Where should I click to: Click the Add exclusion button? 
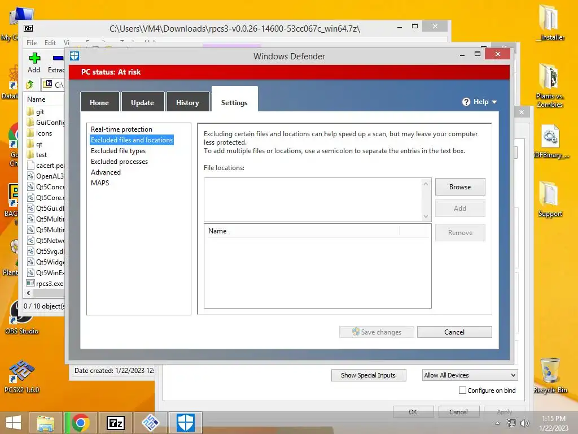460,208
